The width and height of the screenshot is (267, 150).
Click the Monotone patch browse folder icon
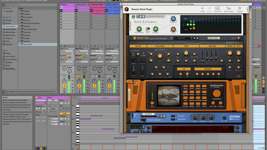[195, 38]
